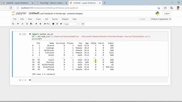Open the Kernel menu
Screen dimensions: 182x102
point(55,19)
